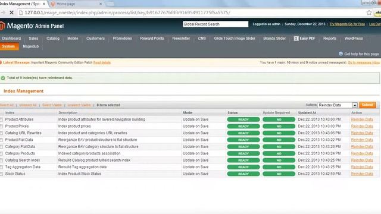This screenshot has width=381, height=214.
Task: Reindex Data for Category Flat Data
Action: coord(362,147)
